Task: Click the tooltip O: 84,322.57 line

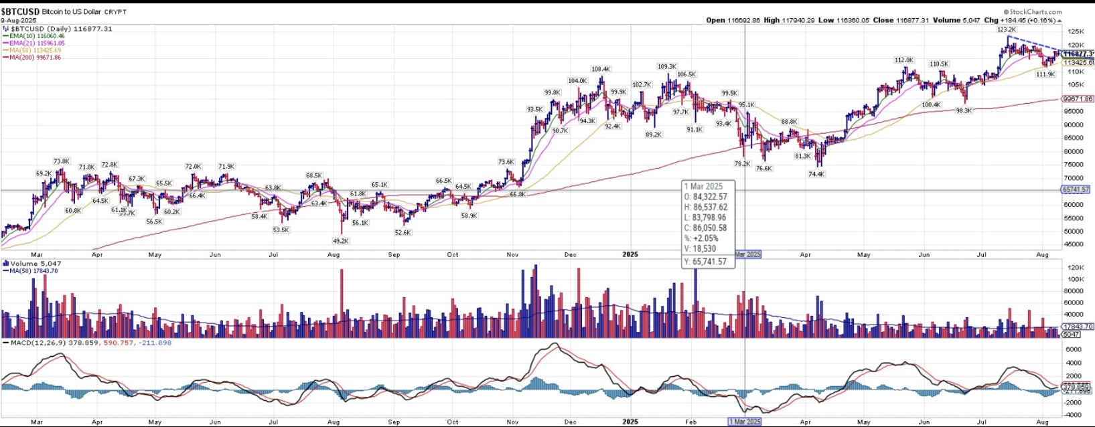Action: 705,197
